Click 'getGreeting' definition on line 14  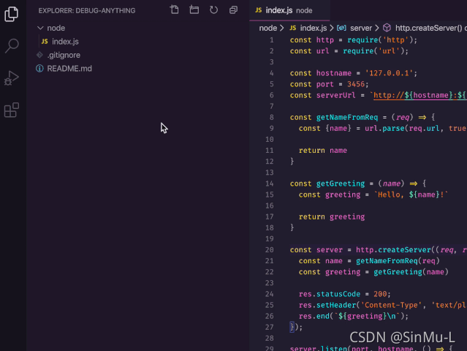341,184
